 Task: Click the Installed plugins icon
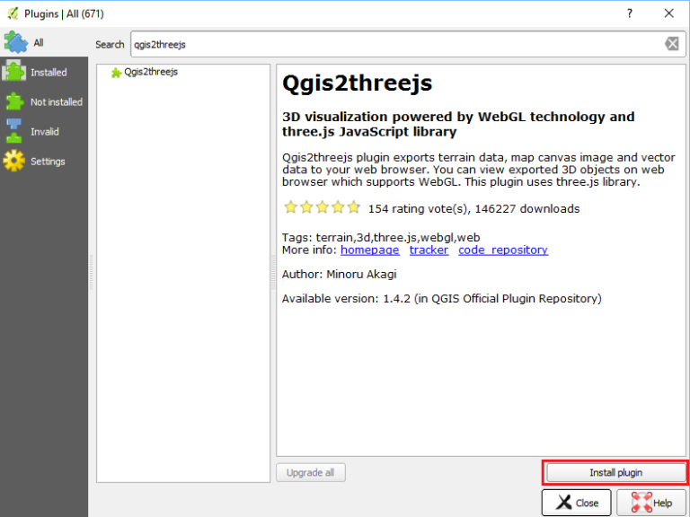coord(15,72)
